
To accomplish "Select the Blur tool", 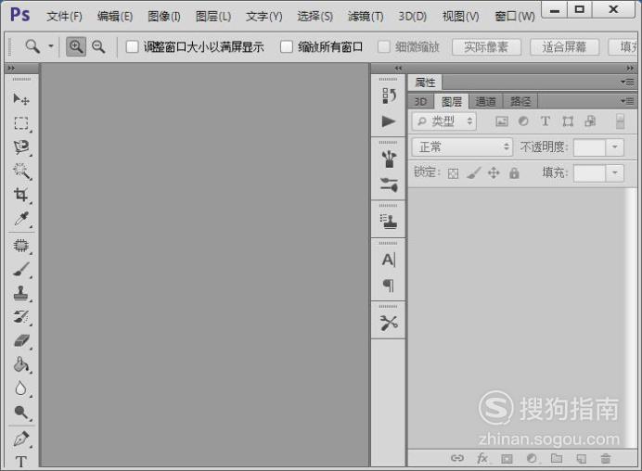I will [x=21, y=388].
